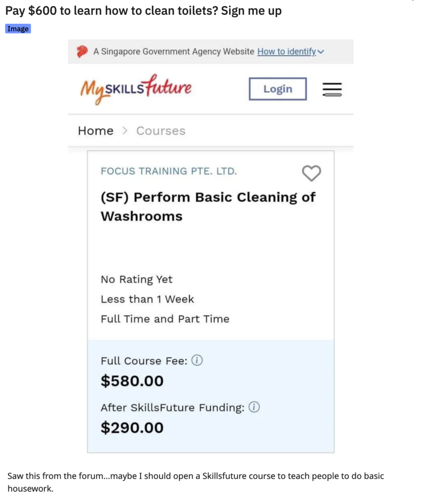Screen dimensions: 421x500
Task: Click the post title about $600 toilets
Action: point(144,11)
